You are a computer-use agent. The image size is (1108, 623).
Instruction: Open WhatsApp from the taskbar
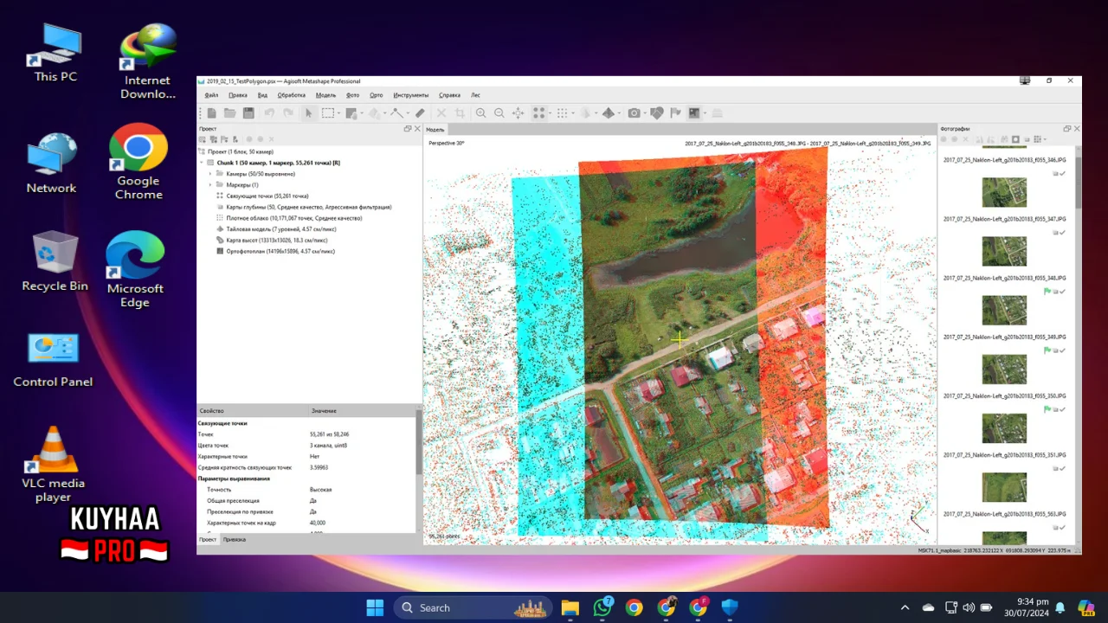pos(602,607)
